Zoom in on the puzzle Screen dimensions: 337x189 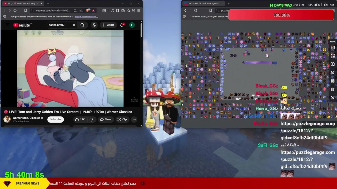point(333,64)
